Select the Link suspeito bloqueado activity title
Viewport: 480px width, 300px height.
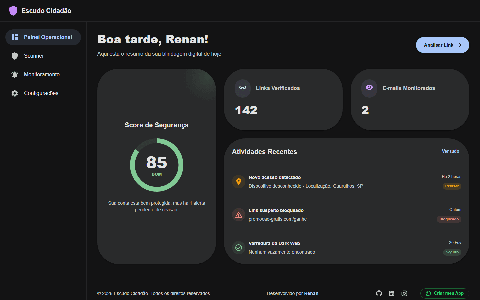276,210
